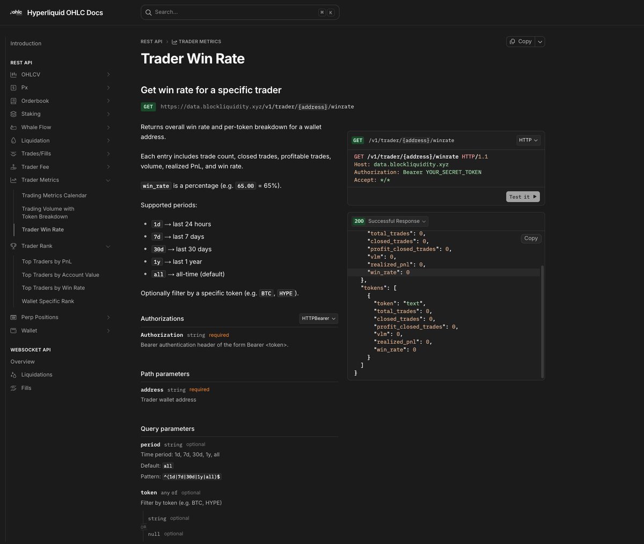Open the HTTP language dropdown

[x=528, y=140]
